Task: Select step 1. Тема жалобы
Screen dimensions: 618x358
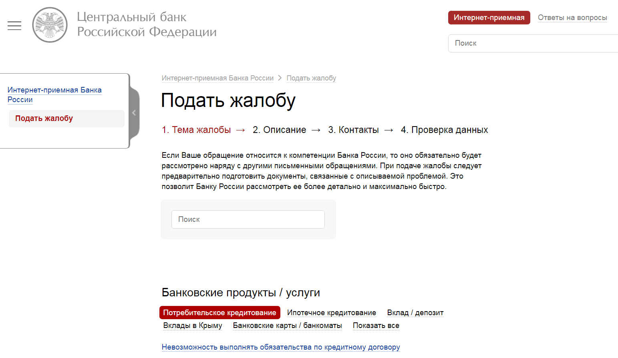Action: click(x=196, y=130)
